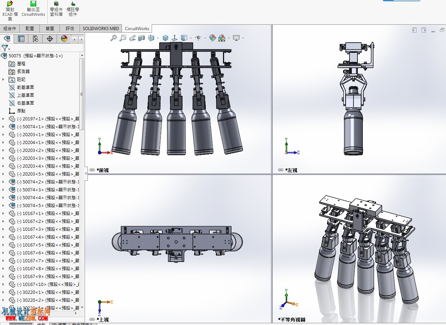This screenshot has height=325, width=446.
Task: Toggle the Hide/Show Items eye icon
Action: (198, 38)
